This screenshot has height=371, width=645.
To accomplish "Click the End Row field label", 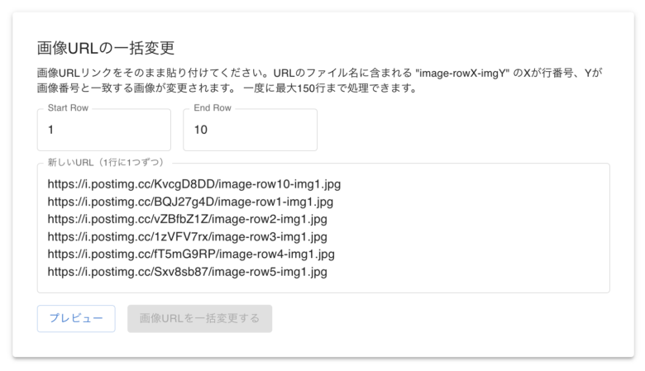I will 213,108.
